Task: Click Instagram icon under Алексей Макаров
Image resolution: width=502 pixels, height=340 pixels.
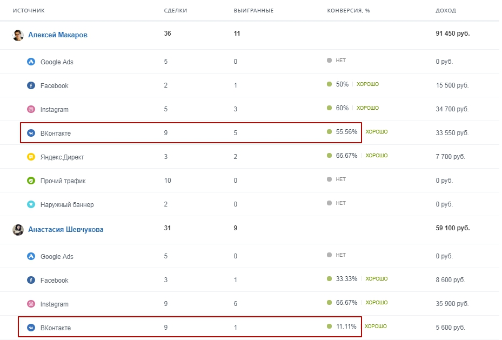Action: 31,109
